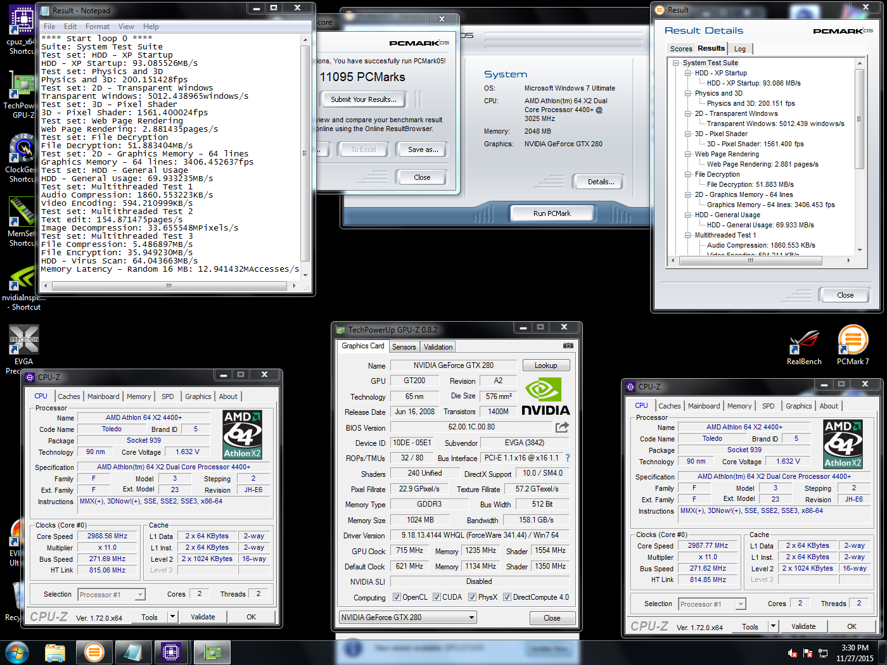887x665 pixels.
Task: Click the Action Center flag tray icon
Action: pyautogui.click(x=808, y=653)
